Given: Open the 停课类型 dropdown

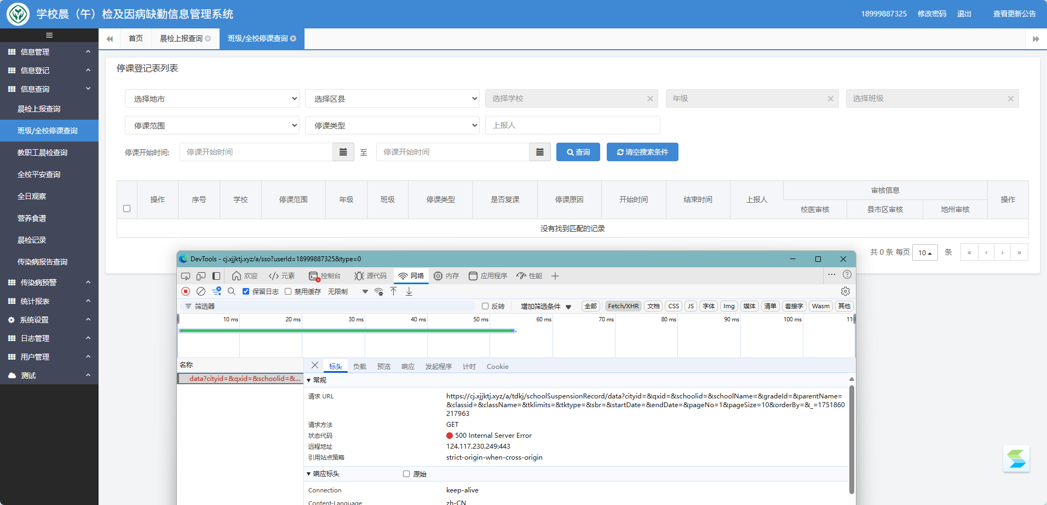Looking at the screenshot, I should click(x=392, y=126).
